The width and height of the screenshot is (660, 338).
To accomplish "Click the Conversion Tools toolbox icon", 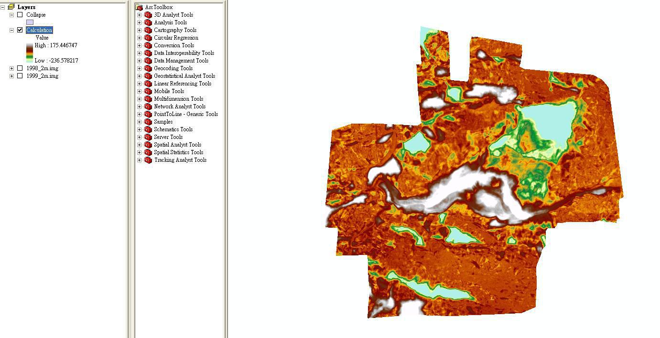I will (x=148, y=45).
